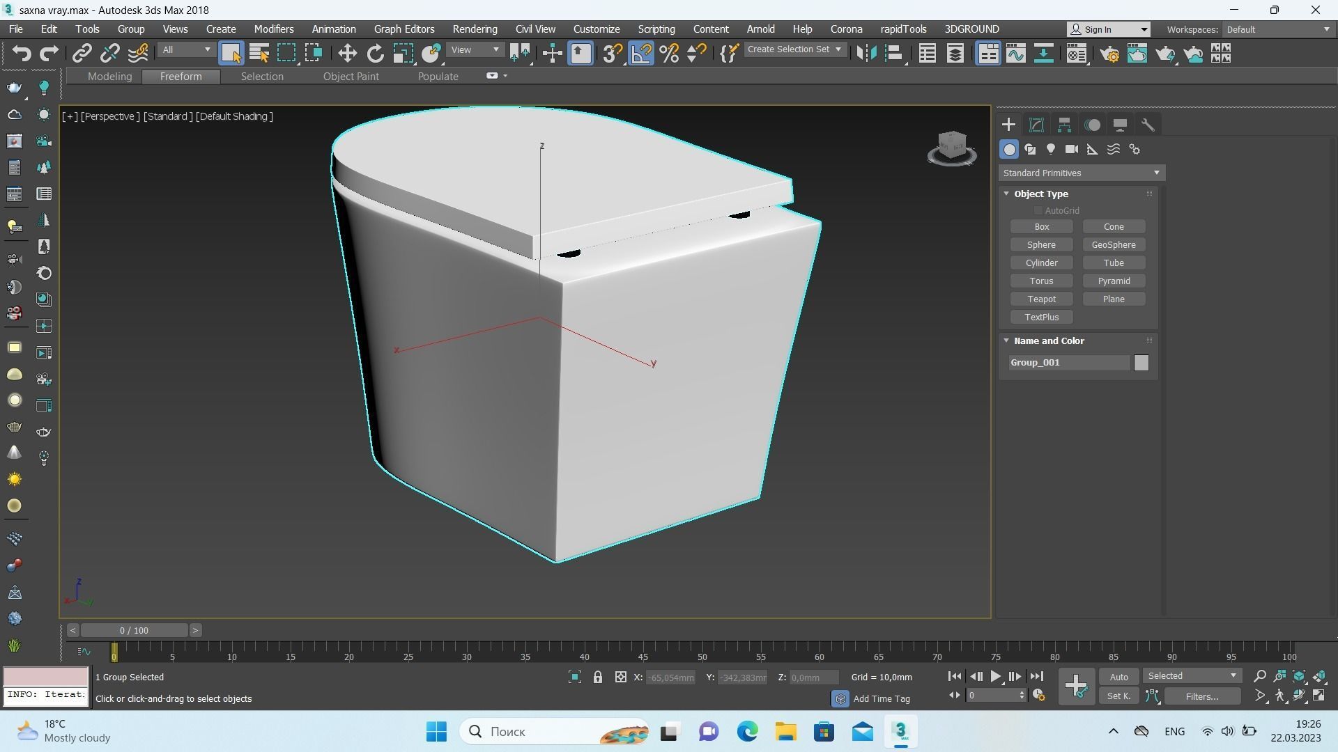Viewport: 1338px width, 752px height.
Task: Toggle Window/Crossing selection mode
Action: (314, 54)
